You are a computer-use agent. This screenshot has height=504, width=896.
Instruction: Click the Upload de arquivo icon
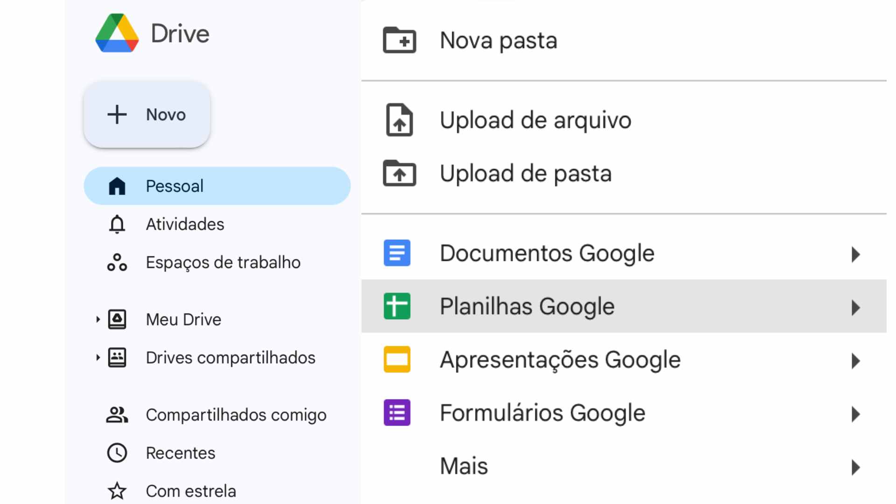point(400,120)
